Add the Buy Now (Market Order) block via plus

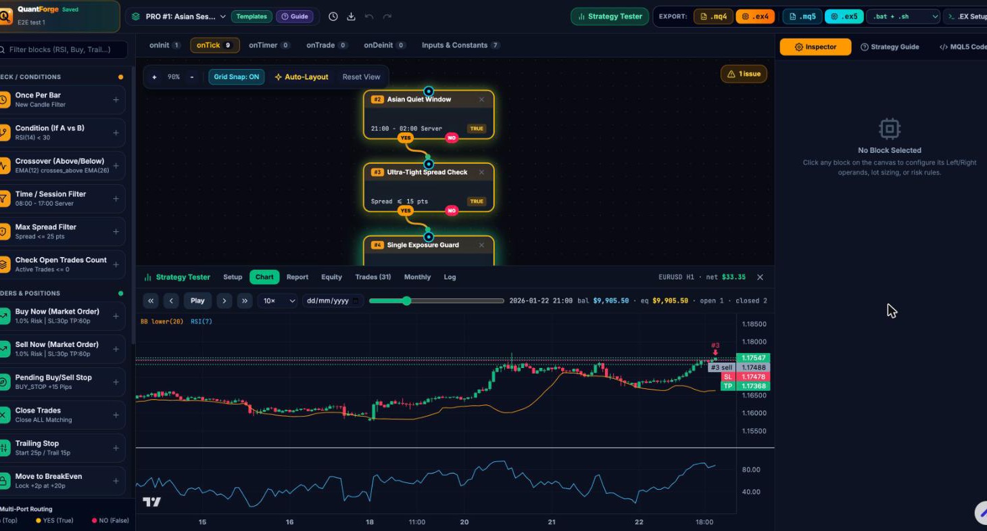pos(116,316)
